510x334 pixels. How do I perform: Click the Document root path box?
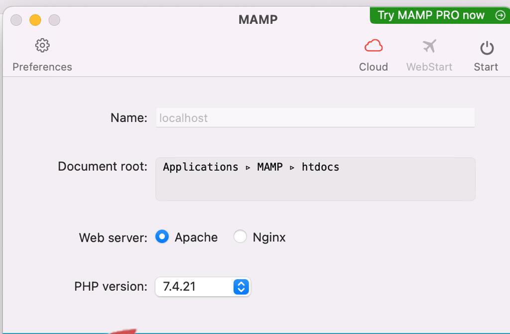[315, 179]
